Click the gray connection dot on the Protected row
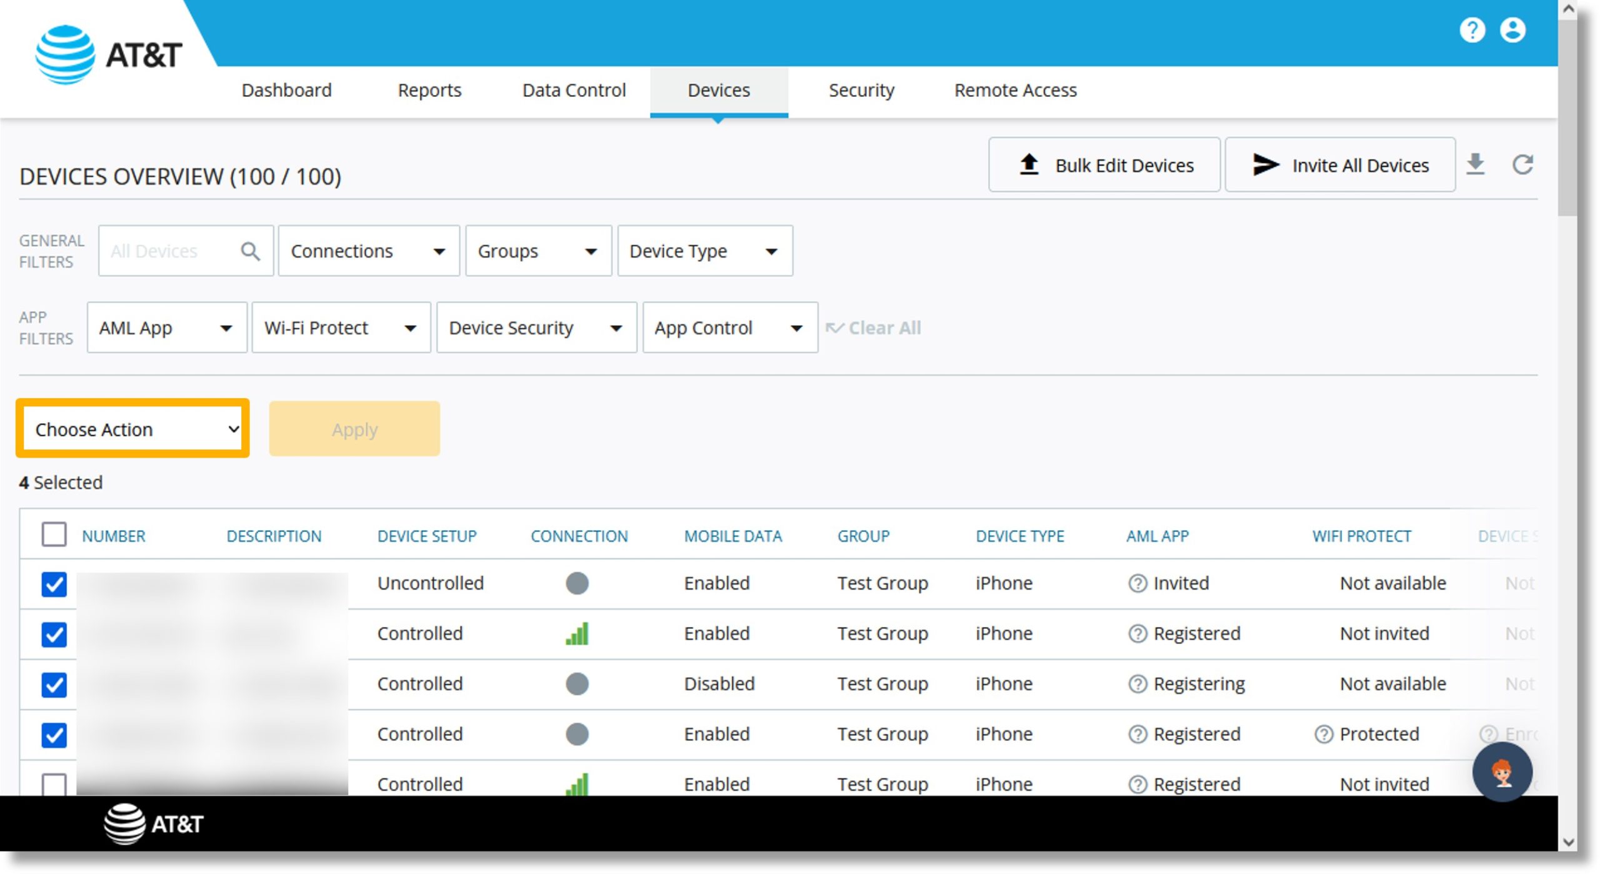 click(576, 733)
